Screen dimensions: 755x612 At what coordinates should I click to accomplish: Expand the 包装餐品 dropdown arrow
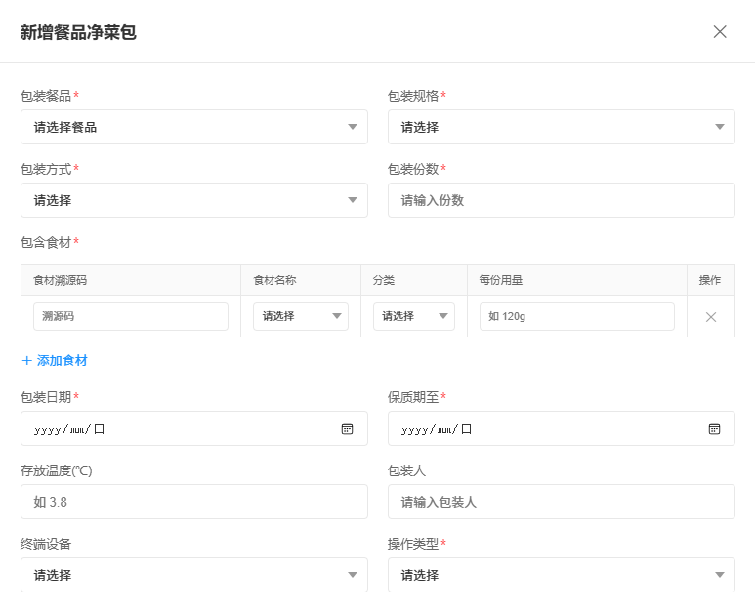point(353,127)
